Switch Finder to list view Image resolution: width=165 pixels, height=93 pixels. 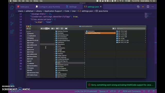[44, 29]
